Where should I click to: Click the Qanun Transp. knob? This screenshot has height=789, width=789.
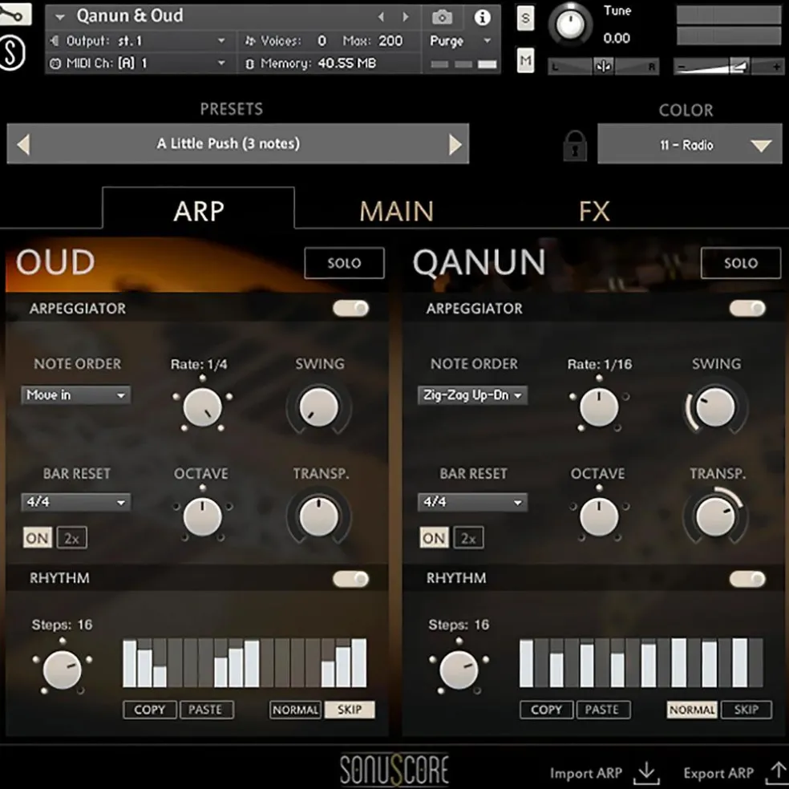[715, 516]
